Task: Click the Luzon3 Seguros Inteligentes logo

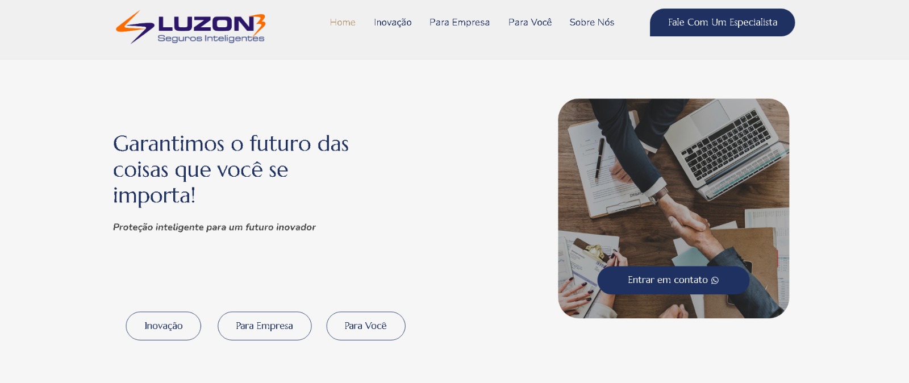Action: coord(190,27)
